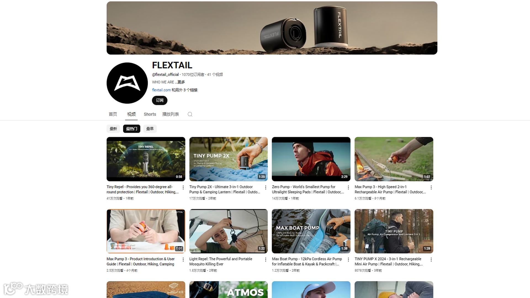Open options menu for Tiny Repel video
This screenshot has height=298, width=530.
(183, 187)
